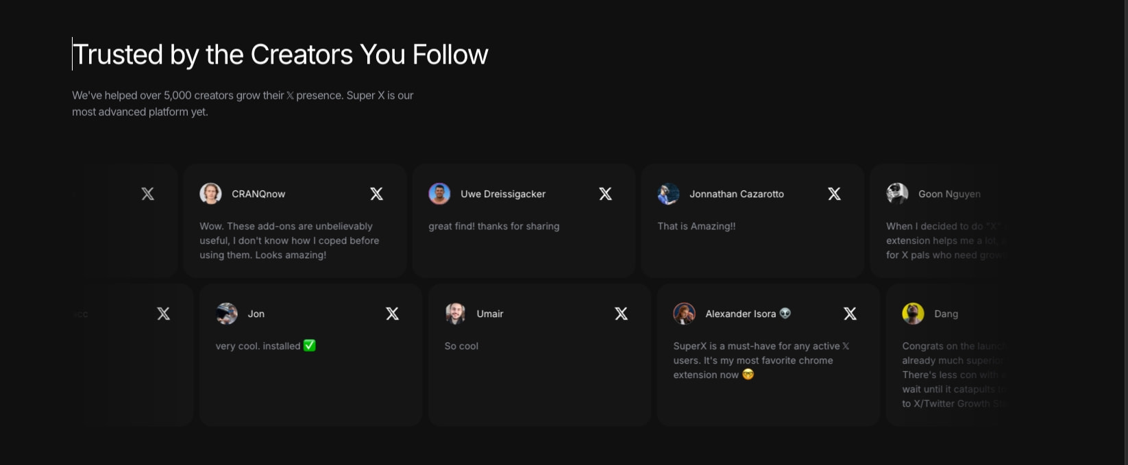Screen dimensions: 1128x465
Task: Click the X logo on Jonnathan Cazarotto's card
Action: click(x=835, y=194)
